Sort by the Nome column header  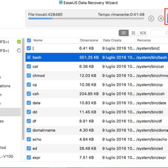pos(38,40)
